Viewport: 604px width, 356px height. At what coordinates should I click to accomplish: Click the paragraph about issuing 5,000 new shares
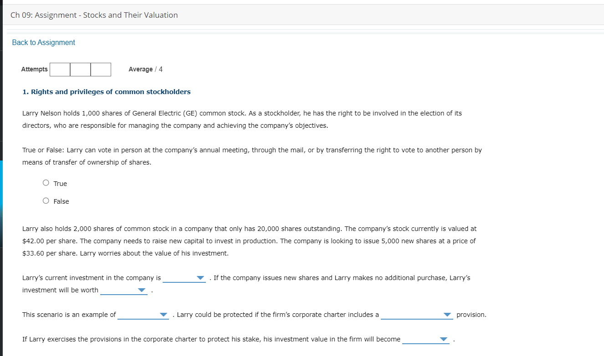click(x=249, y=241)
